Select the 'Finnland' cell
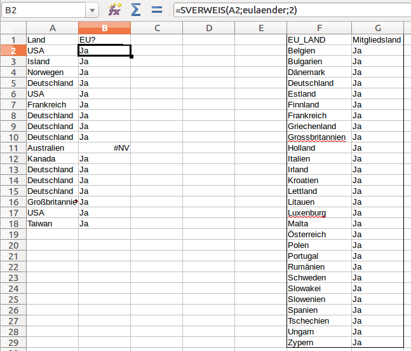The image size is (411, 351). click(x=320, y=105)
